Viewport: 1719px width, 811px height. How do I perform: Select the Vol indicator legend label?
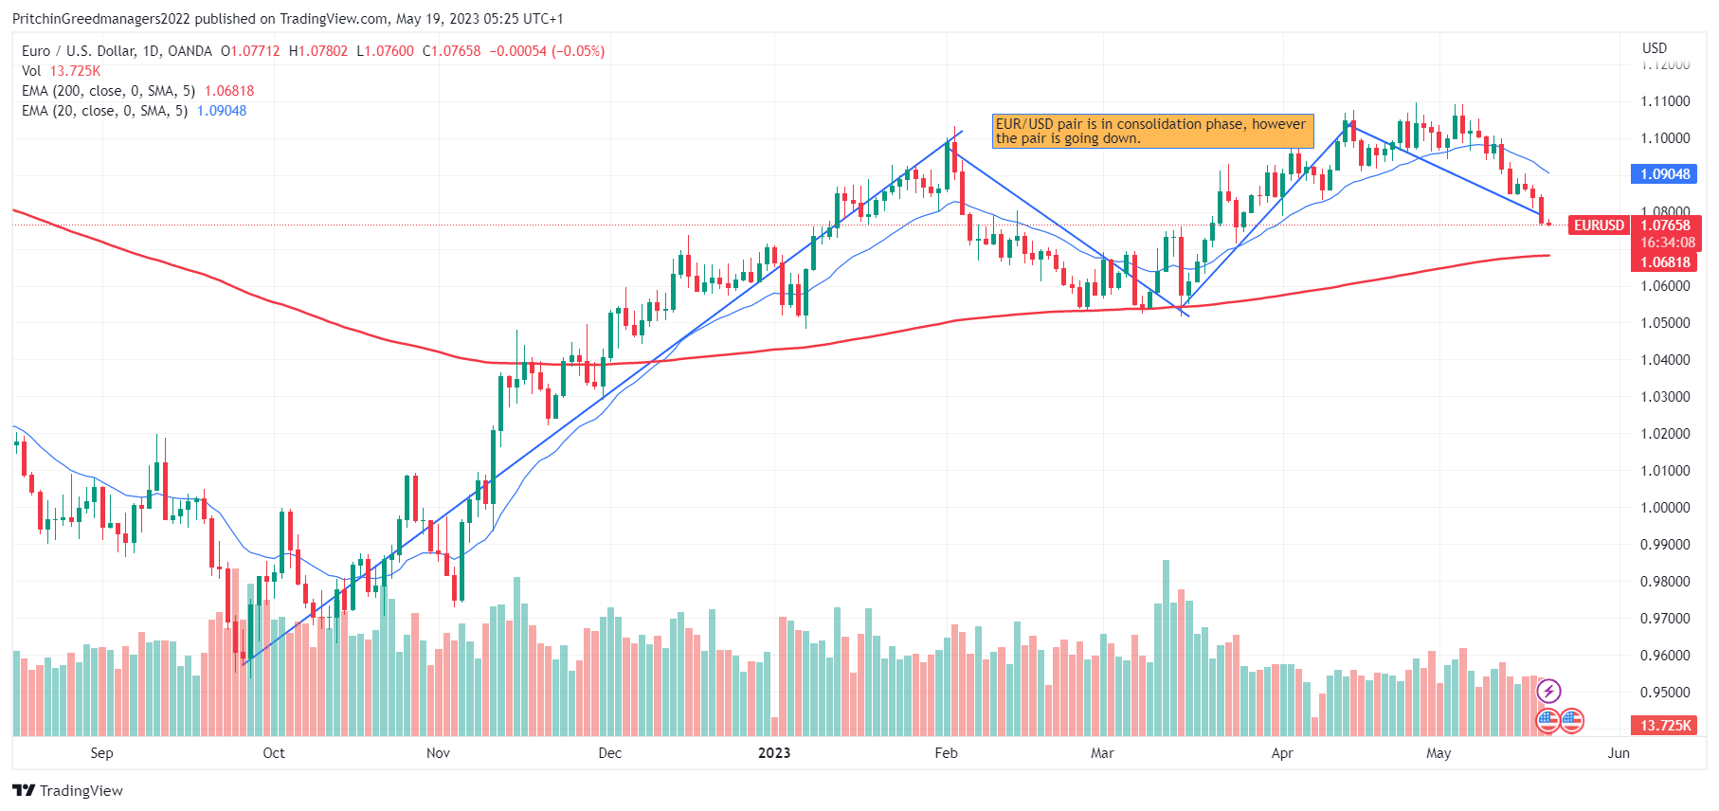click(31, 71)
